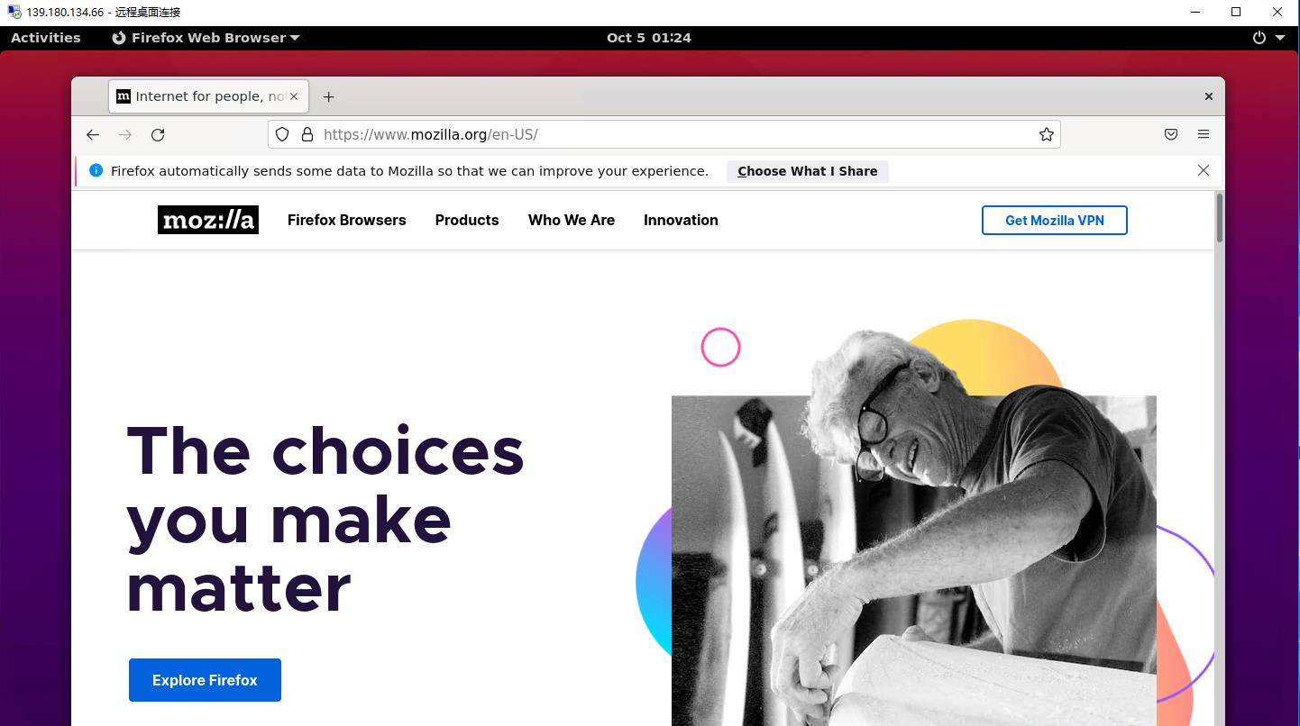Click the Get Mozilla VPN button

pyautogui.click(x=1055, y=220)
